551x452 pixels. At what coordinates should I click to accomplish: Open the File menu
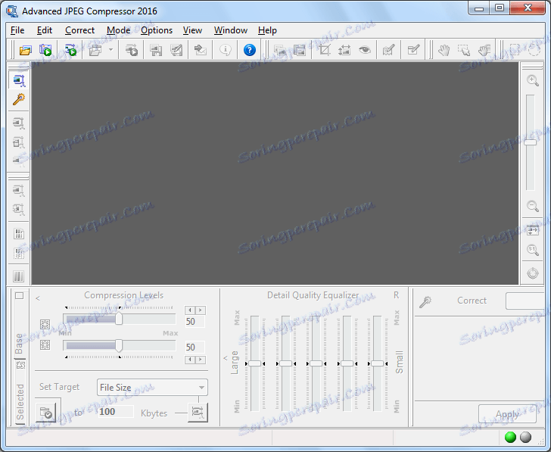[x=17, y=30]
